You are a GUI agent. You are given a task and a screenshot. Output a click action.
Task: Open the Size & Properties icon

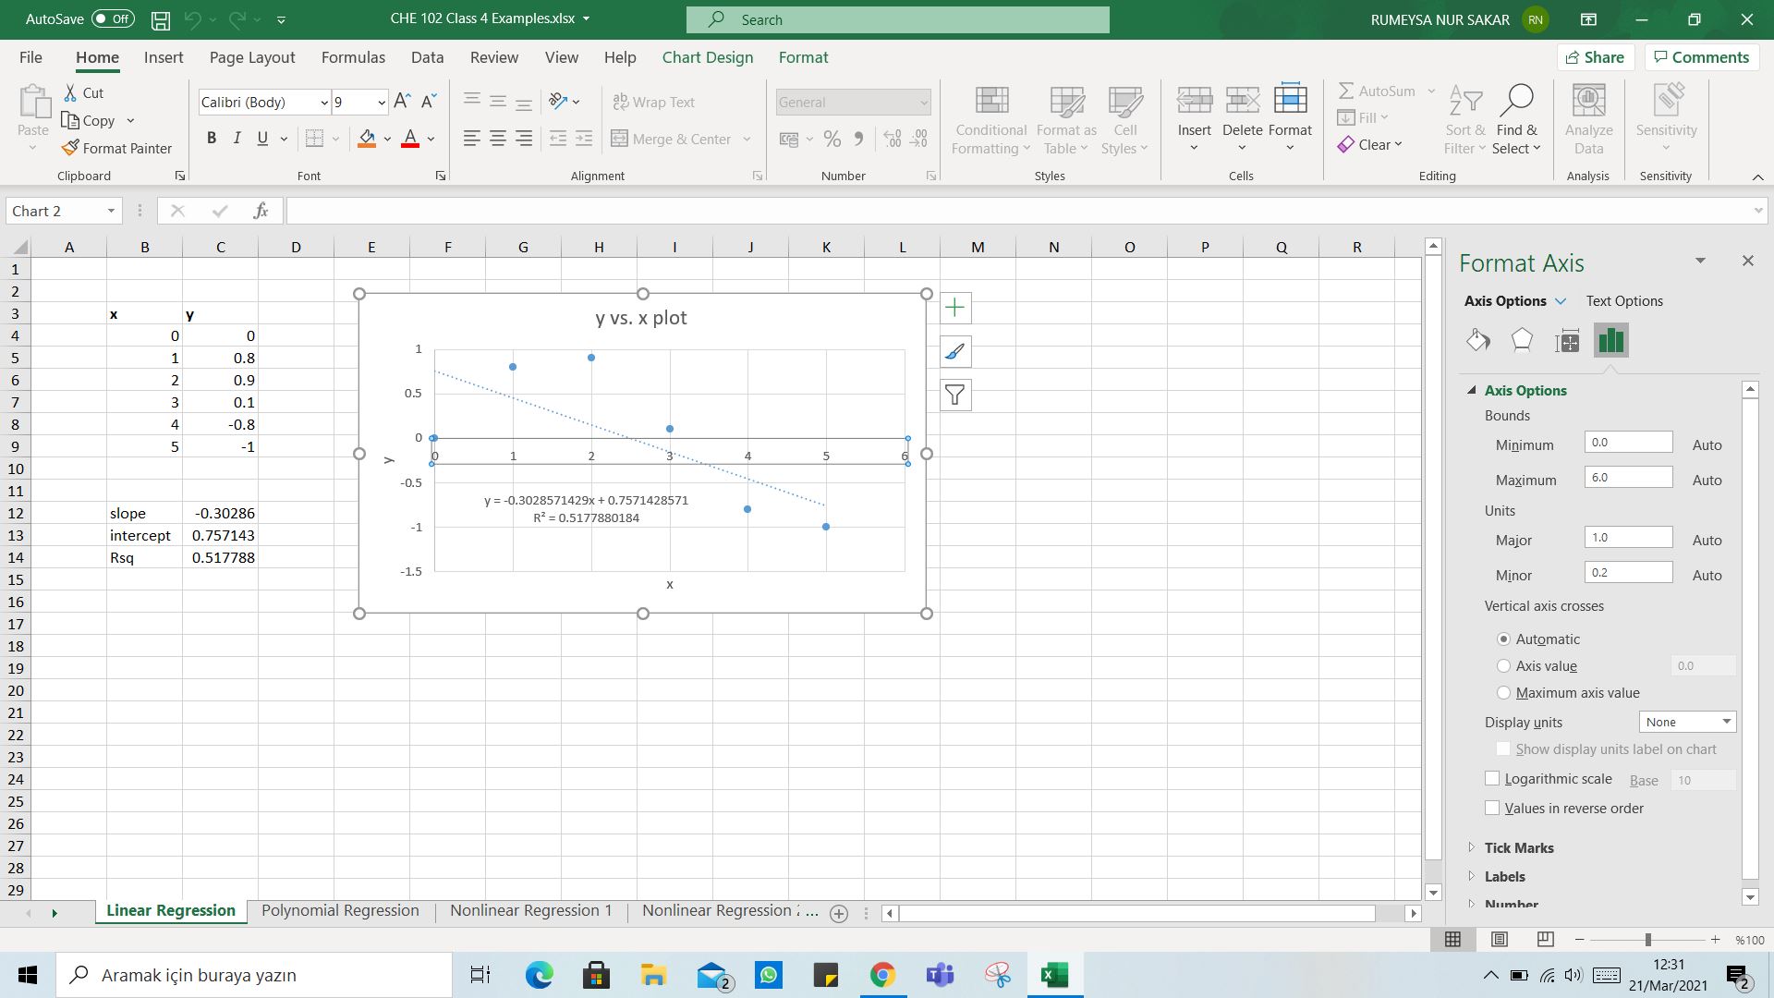coord(1567,341)
